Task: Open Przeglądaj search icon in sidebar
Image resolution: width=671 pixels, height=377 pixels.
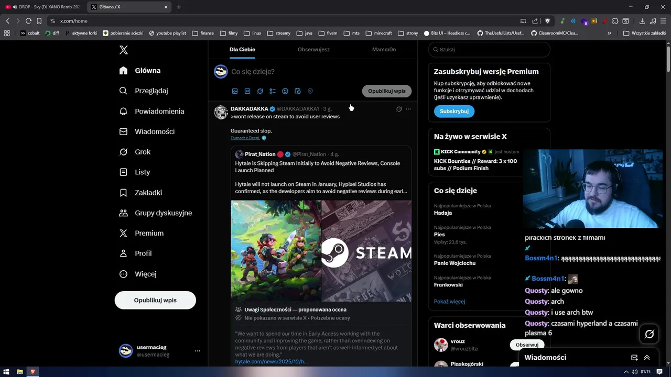Action: (123, 91)
